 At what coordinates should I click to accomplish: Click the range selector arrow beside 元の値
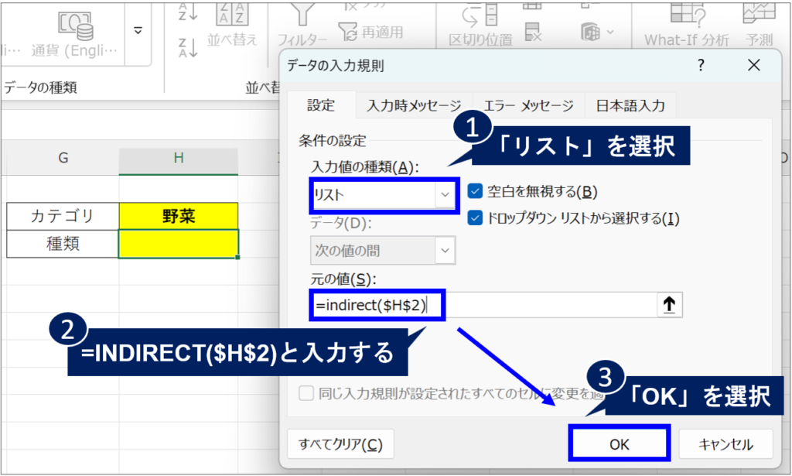tap(669, 305)
